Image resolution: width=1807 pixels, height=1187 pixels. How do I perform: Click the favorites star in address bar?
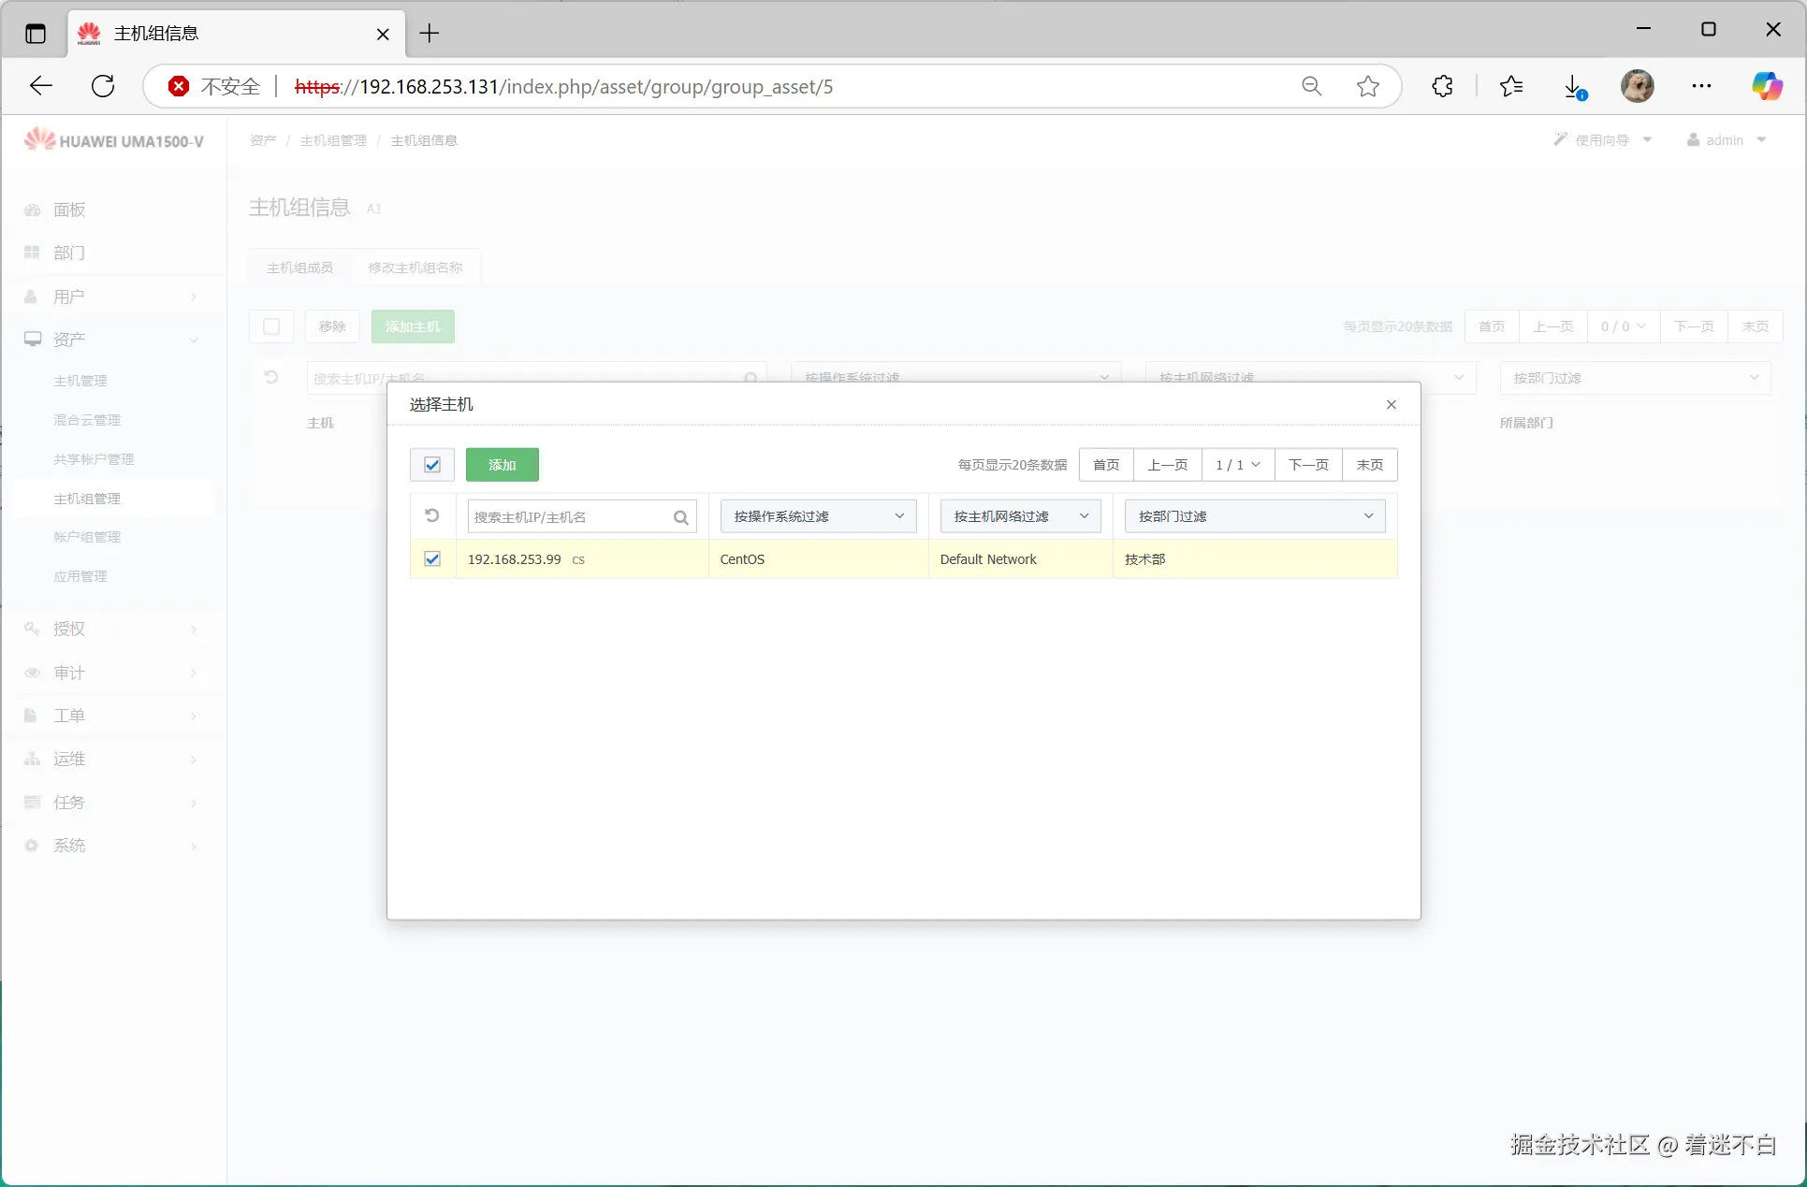pyautogui.click(x=1367, y=86)
